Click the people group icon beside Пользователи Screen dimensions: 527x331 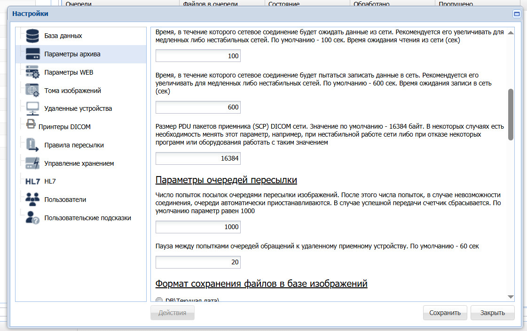(32, 200)
